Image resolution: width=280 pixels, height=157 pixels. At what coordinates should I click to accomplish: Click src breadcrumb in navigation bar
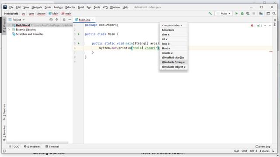(x=23, y=14)
